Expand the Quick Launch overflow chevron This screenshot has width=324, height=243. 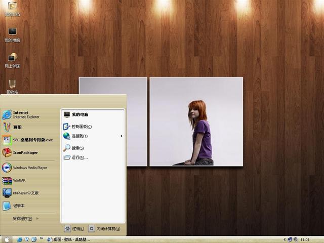tap(42, 238)
